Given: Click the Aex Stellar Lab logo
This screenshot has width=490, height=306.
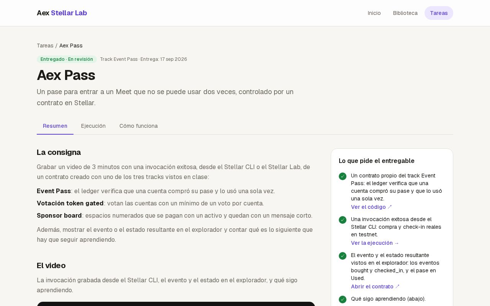Looking at the screenshot, I should coord(62,13).
